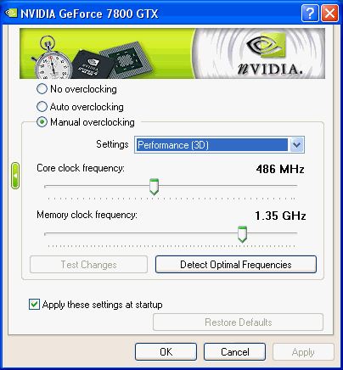Viewport: 343px width, 370px height.
Task: Select Manual overclocking radio button
Action: point(42,122)
